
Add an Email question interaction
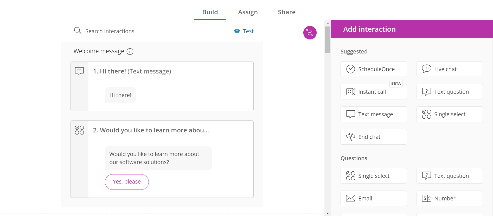click(x=373, y=198)
